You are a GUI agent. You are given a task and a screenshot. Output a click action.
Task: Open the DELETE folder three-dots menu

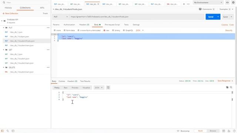click(x=48, y=67)
